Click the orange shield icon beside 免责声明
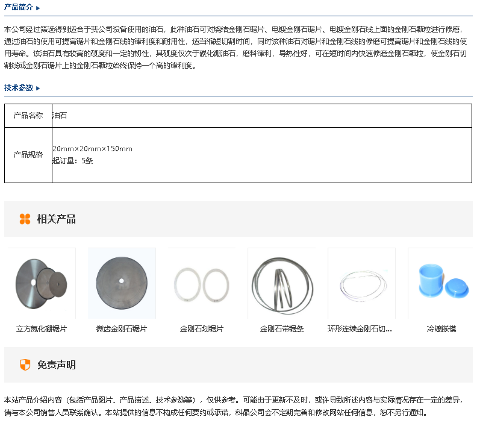 click(25, 365)
